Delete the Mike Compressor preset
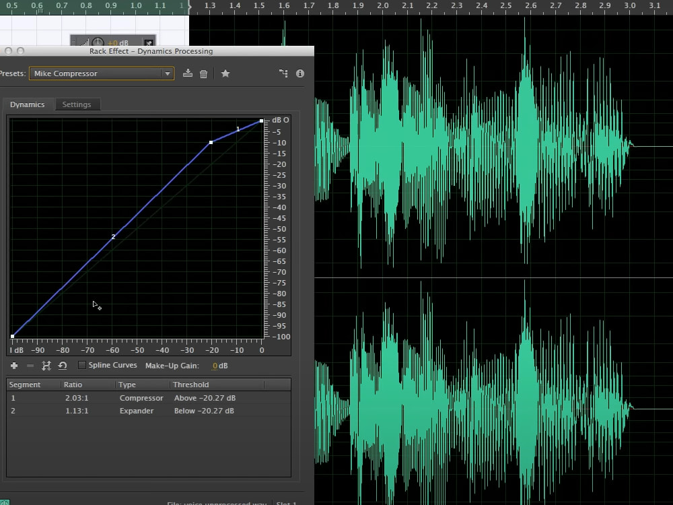The height and width of the screenshot is (505, 673). coord(203,73)
